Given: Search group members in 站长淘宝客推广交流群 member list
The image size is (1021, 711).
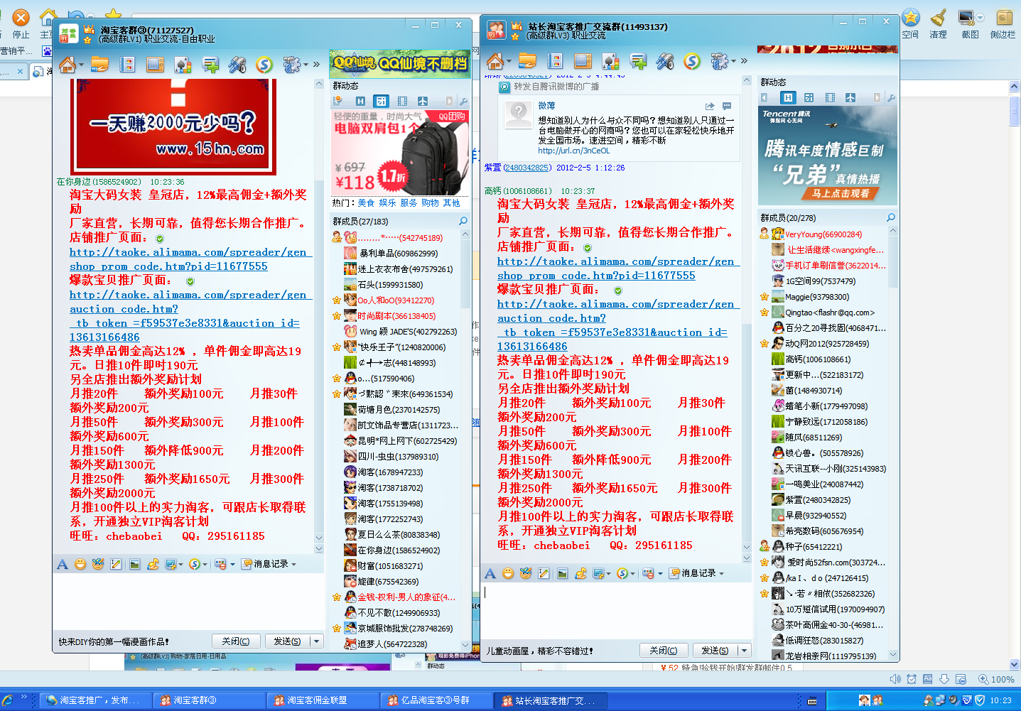Looking at the screenshot, I should point(890,218).
